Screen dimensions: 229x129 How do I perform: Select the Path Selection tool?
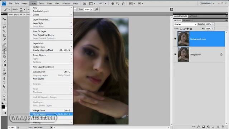click(4, 87)
